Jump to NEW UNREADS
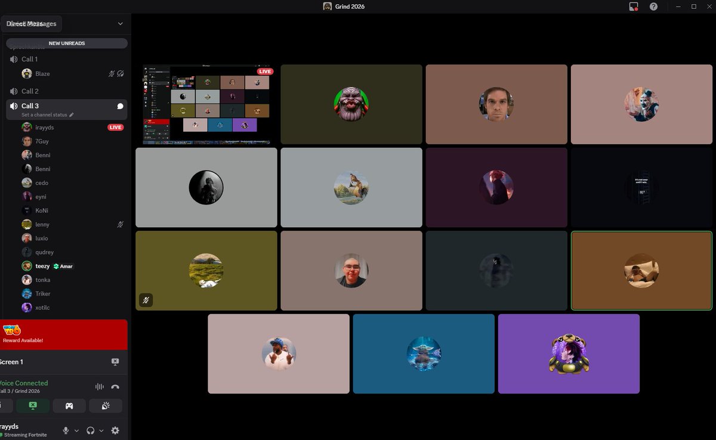 click(67, 44)
